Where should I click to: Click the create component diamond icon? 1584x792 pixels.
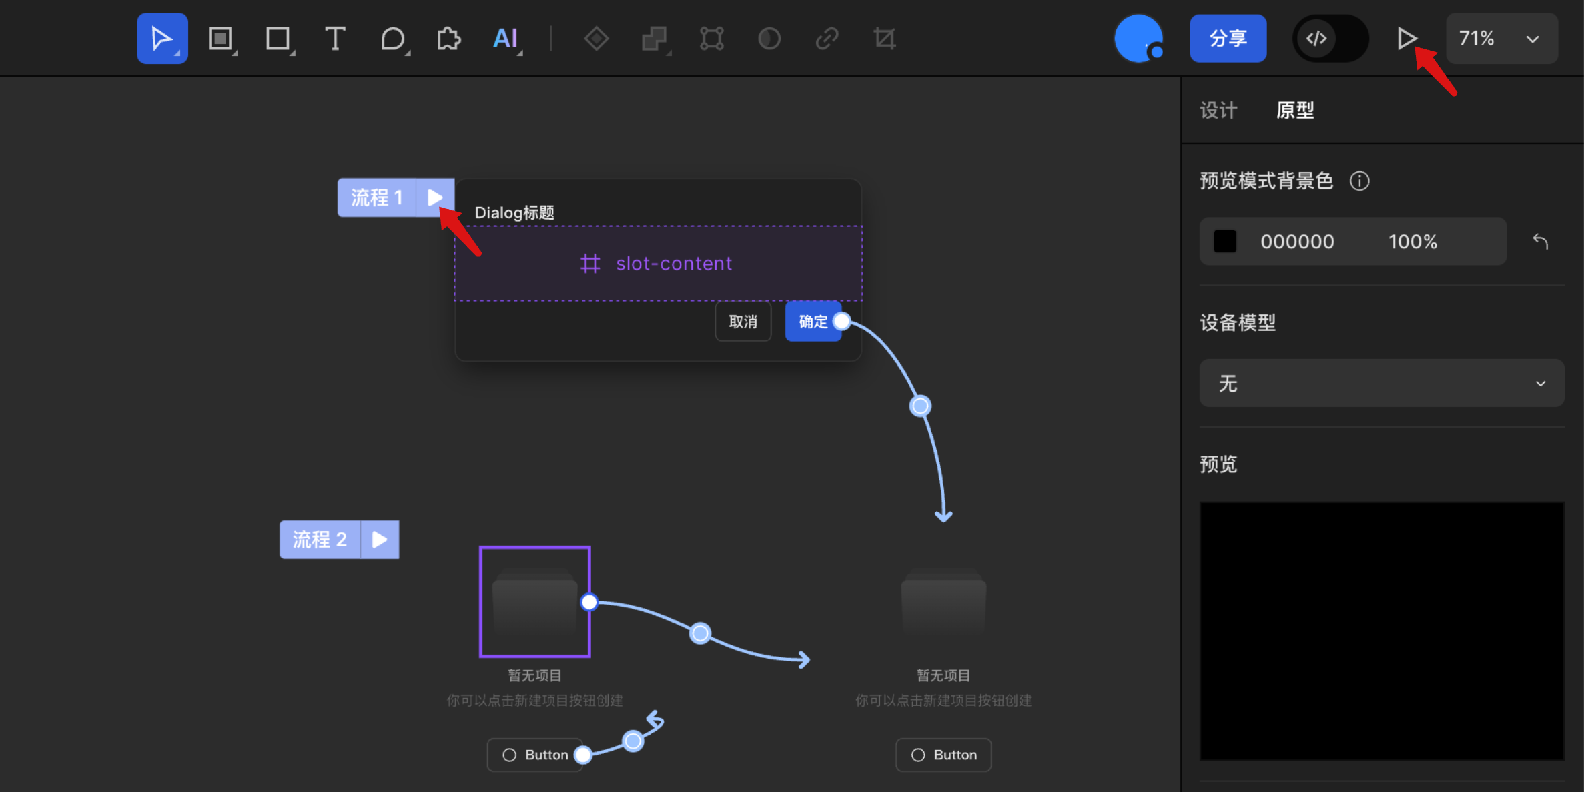pos(596,39)
